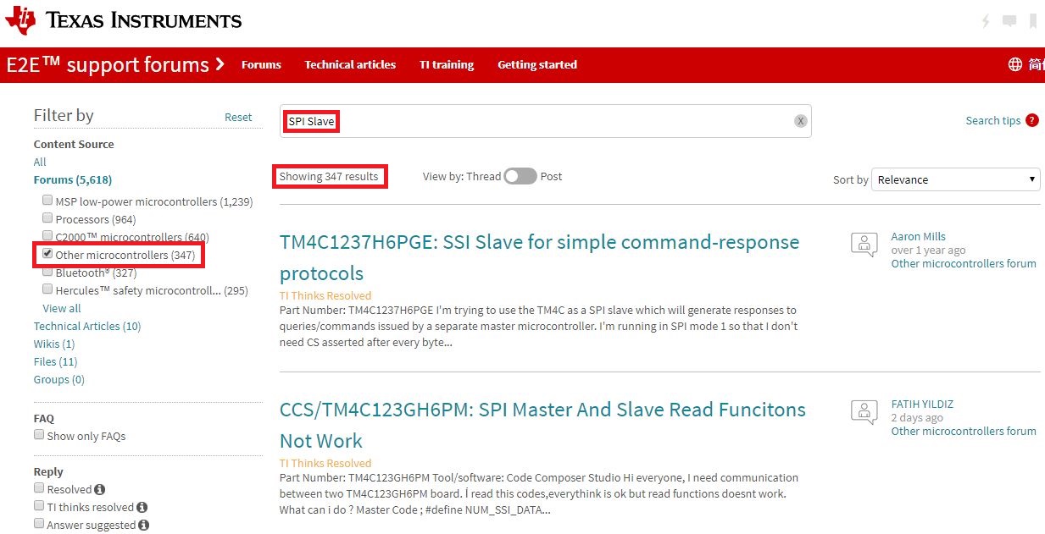The height and width of the screenshot is (534, 1045).
Task: Show info icon next to Answer suggested
Action: [x=144, y=525]
